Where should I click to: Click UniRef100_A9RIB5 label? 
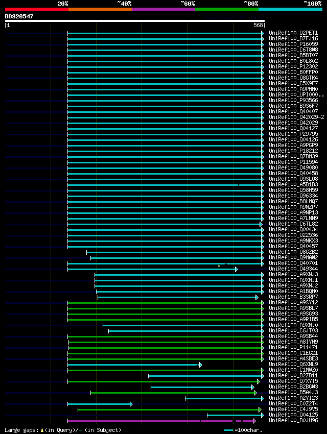point(293,319)
